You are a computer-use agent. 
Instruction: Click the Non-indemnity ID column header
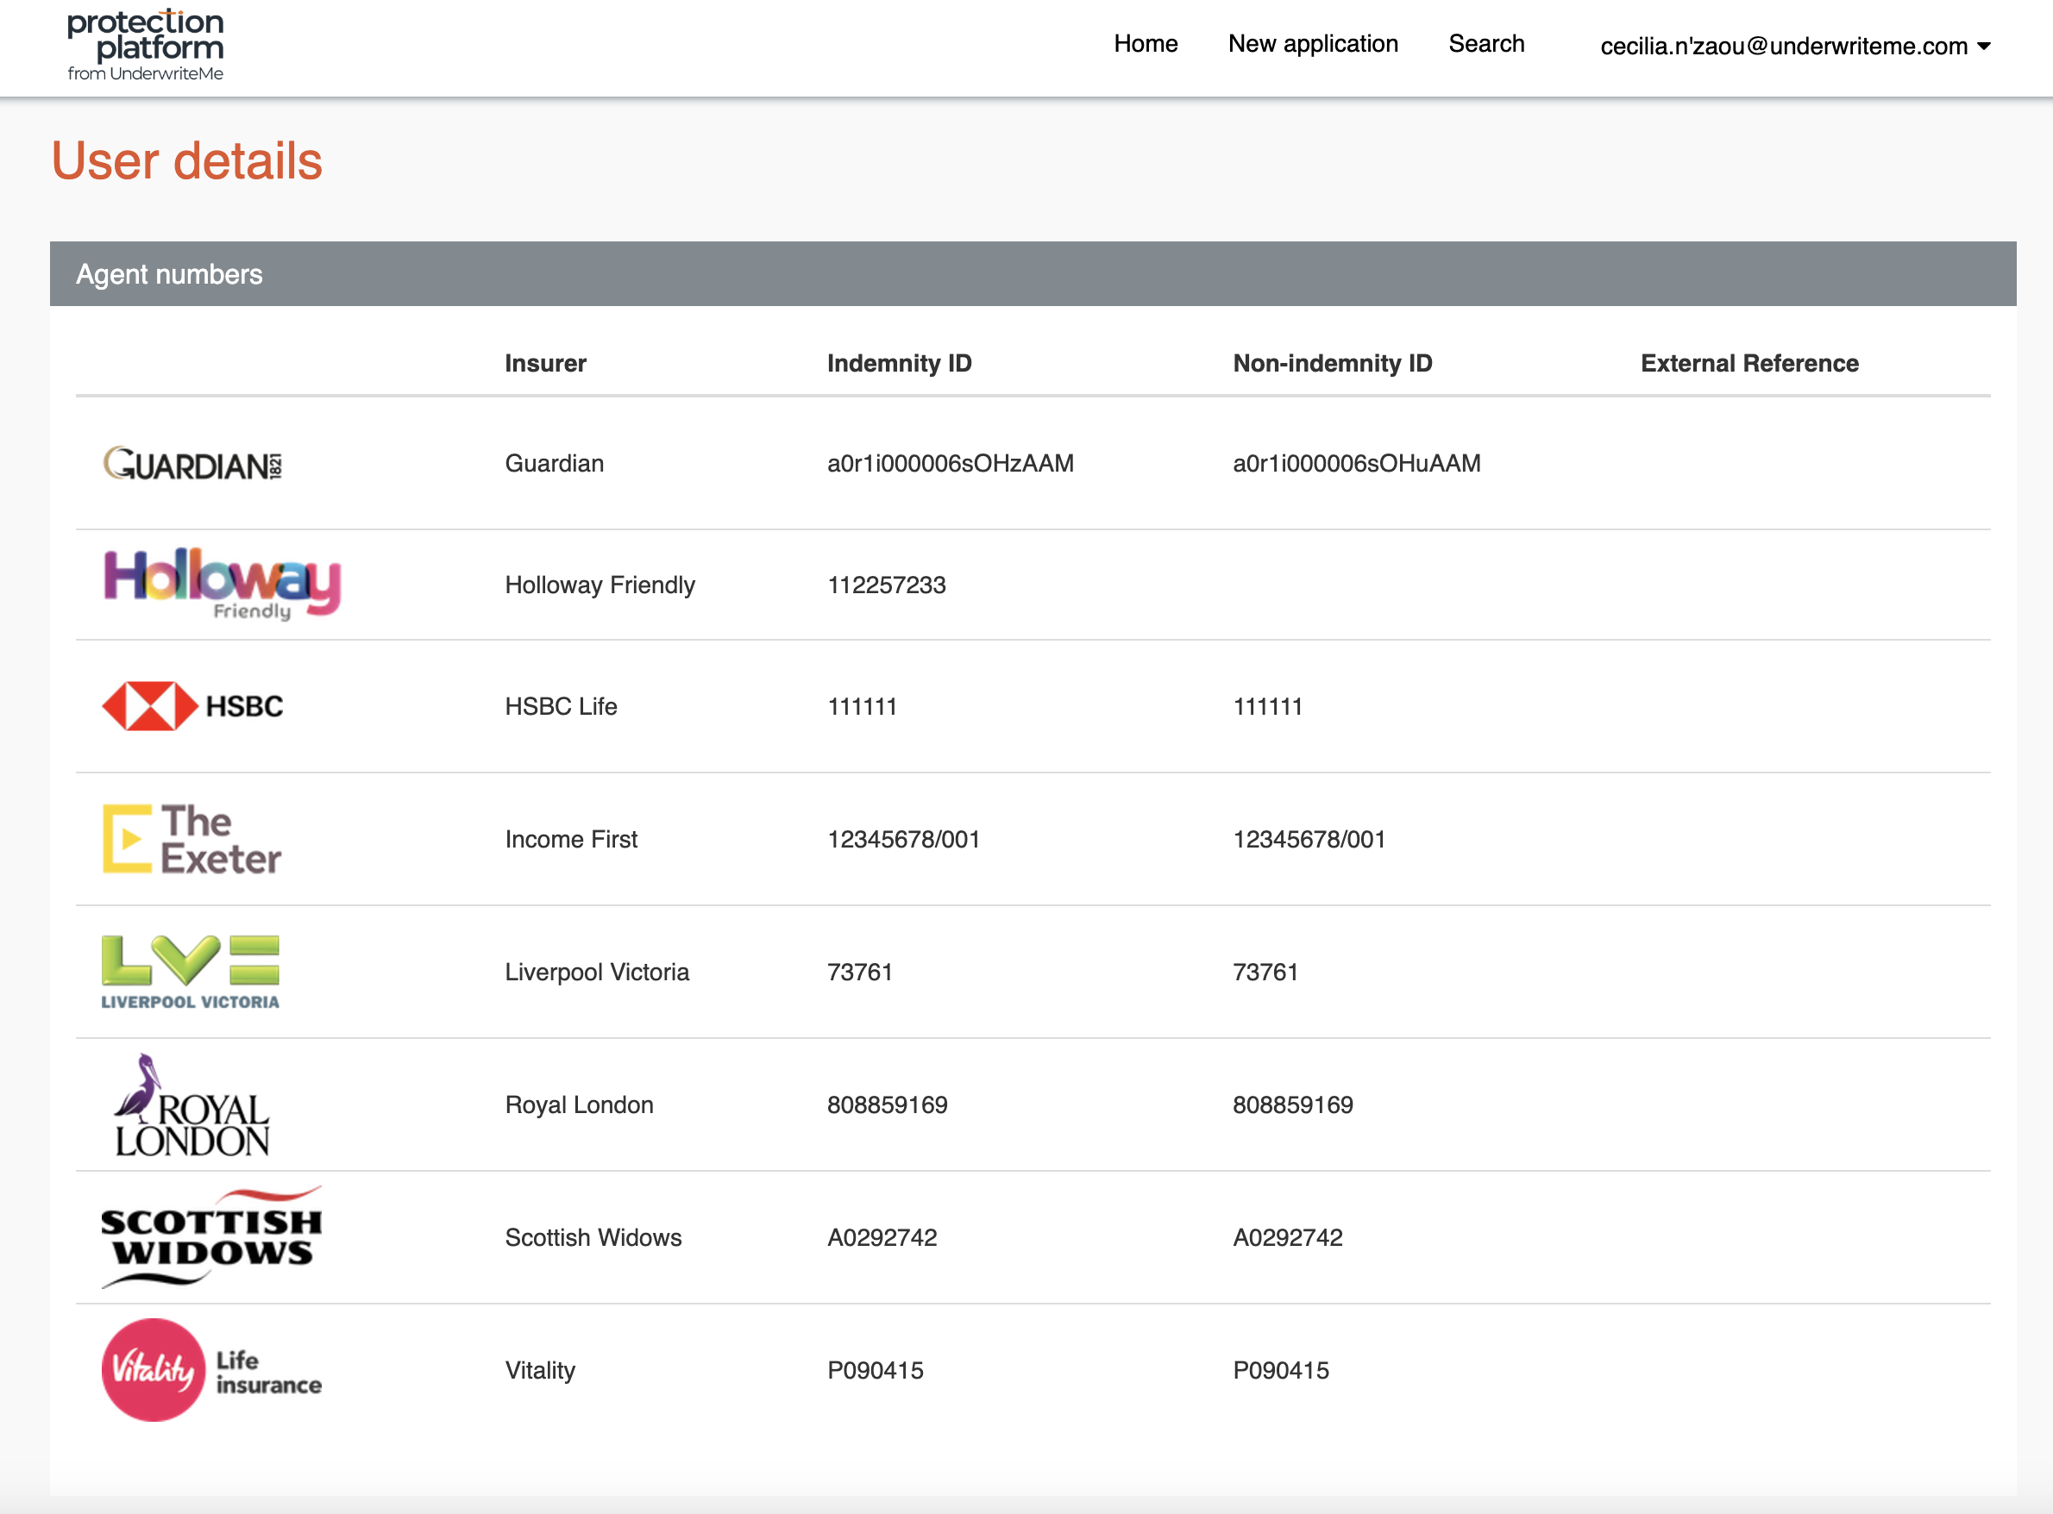[x=1333, y=363]
